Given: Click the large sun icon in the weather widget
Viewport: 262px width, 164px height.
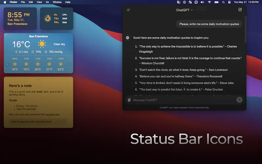Looking at the screenshot, I should pyautogui.click(x=42, y=44).
